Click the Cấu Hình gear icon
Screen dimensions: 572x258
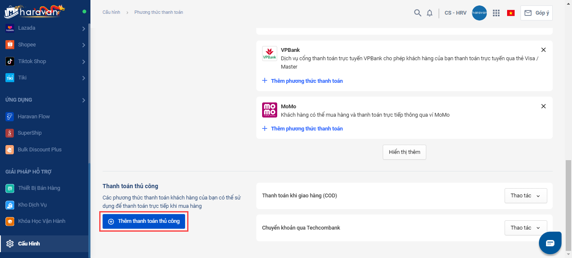tap(10, 243)
